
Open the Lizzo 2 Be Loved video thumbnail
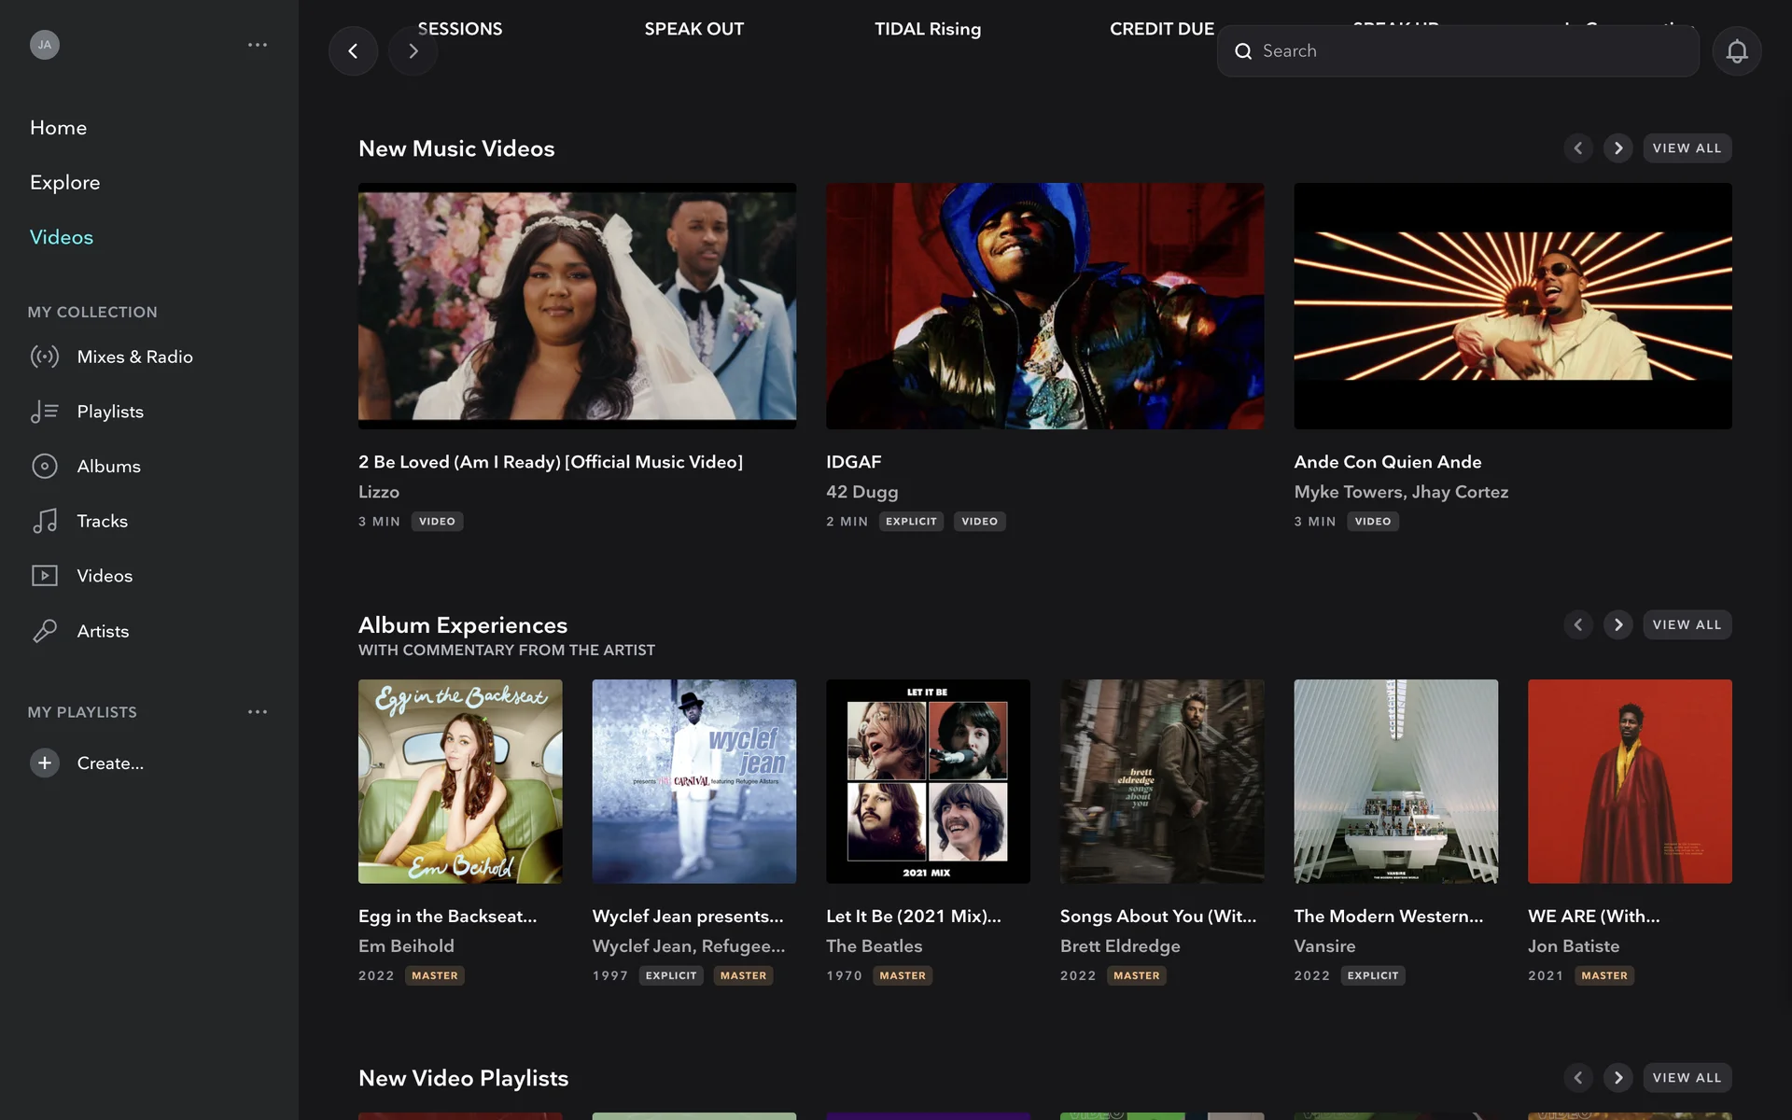point(577,306)
